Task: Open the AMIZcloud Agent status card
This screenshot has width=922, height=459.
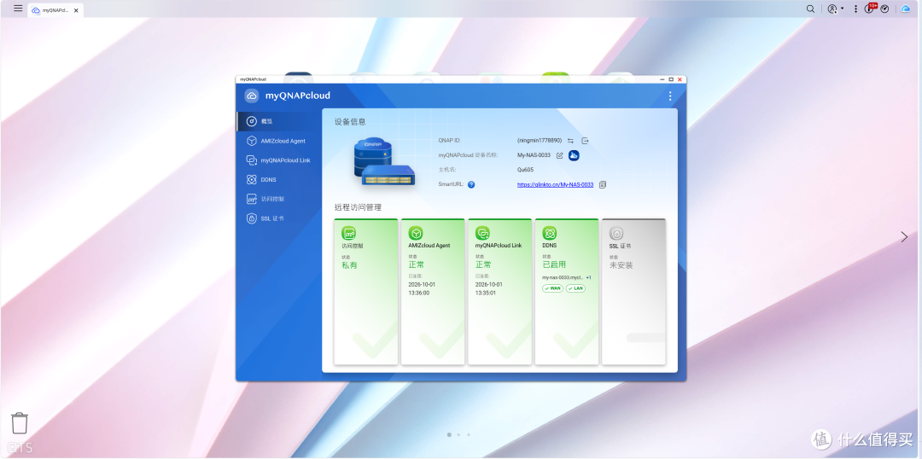Action: 433,292
